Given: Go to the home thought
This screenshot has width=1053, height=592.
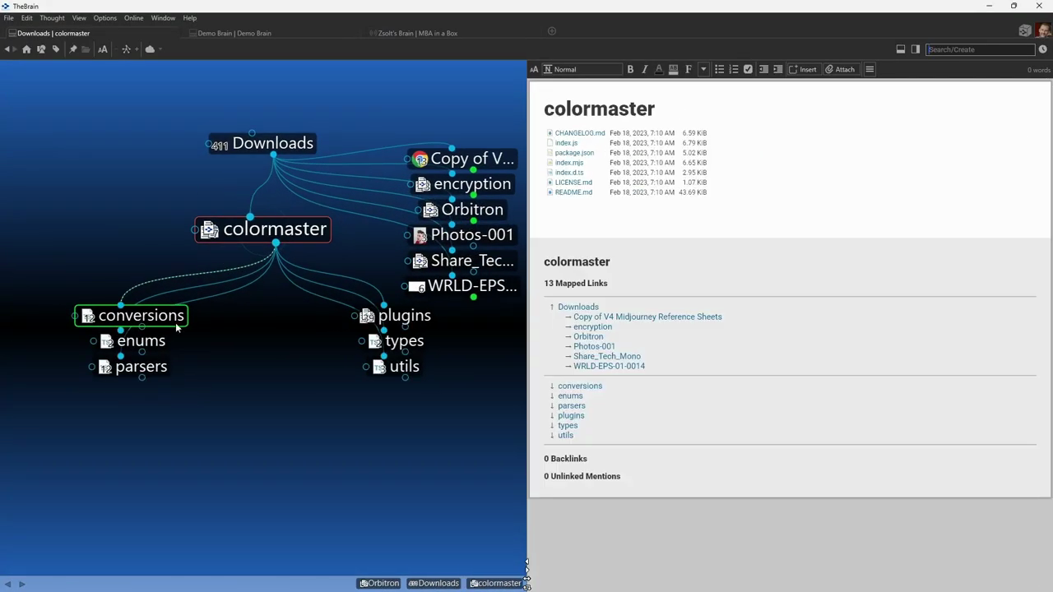Looking at the screenshot, I should pyautogui.click(x=26, y=49).
